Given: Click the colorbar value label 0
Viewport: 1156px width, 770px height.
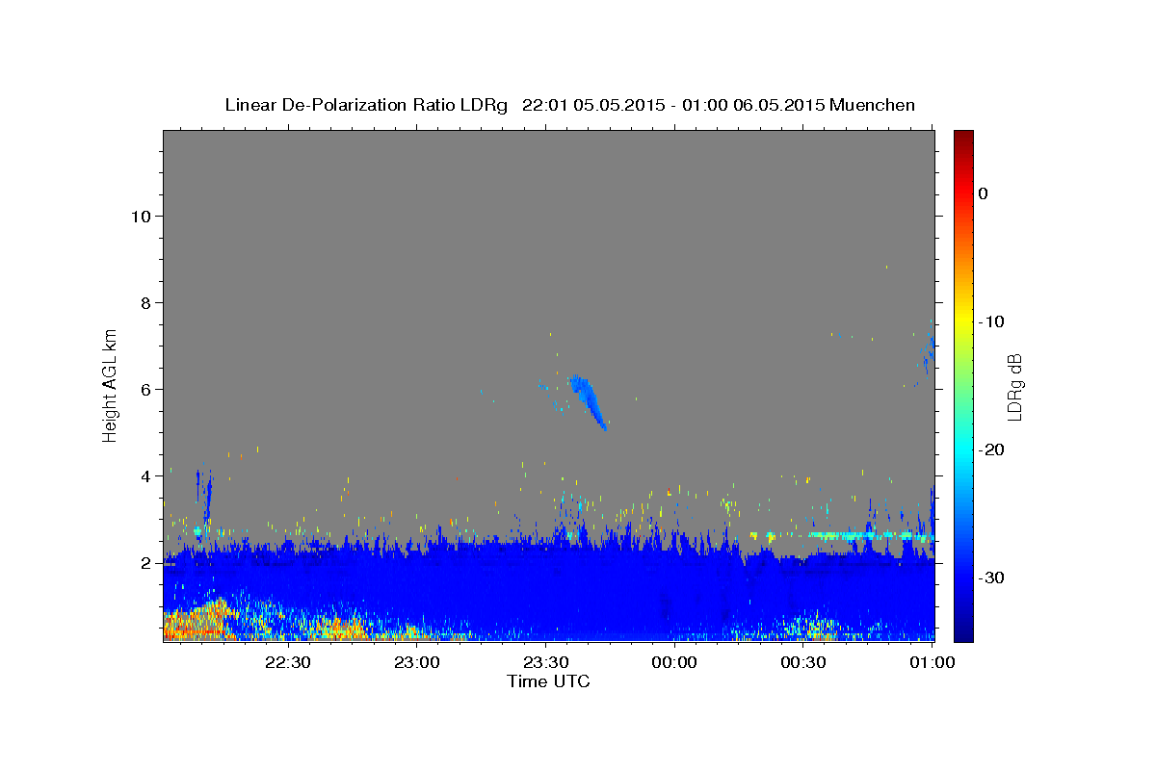Looking at the screenshot, I should click(x=983, y=193).
